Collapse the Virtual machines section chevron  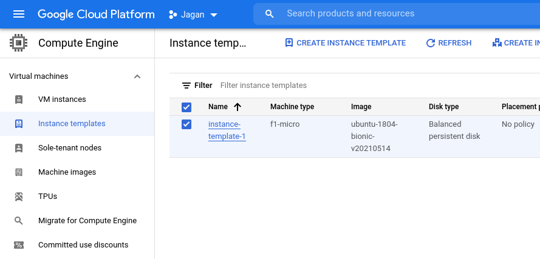[x=137, y=76]
